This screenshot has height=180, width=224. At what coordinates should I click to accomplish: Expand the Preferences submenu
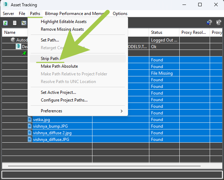point(78,111)
